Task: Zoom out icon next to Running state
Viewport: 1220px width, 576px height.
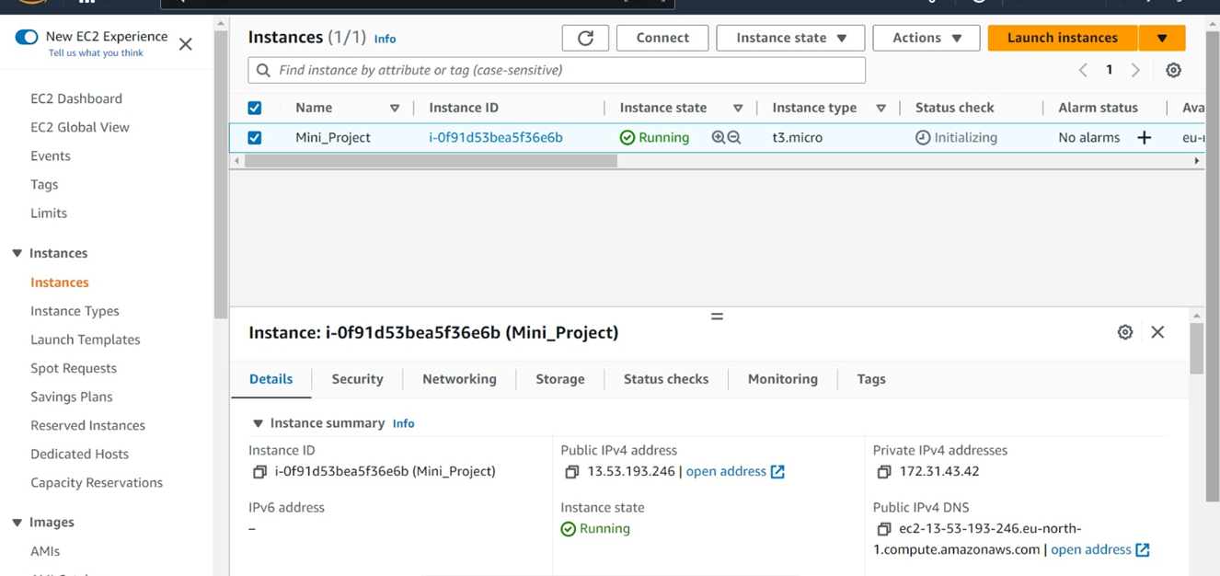Action: coord(734,137)
